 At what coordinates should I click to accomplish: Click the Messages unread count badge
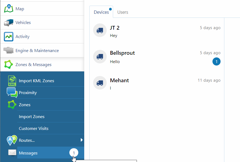click(74, 153)
